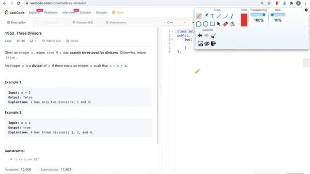Screen dimensions: 310x174
Task: Select the curved arc tool
Action: pyautogui.click(x=225, y=16)
